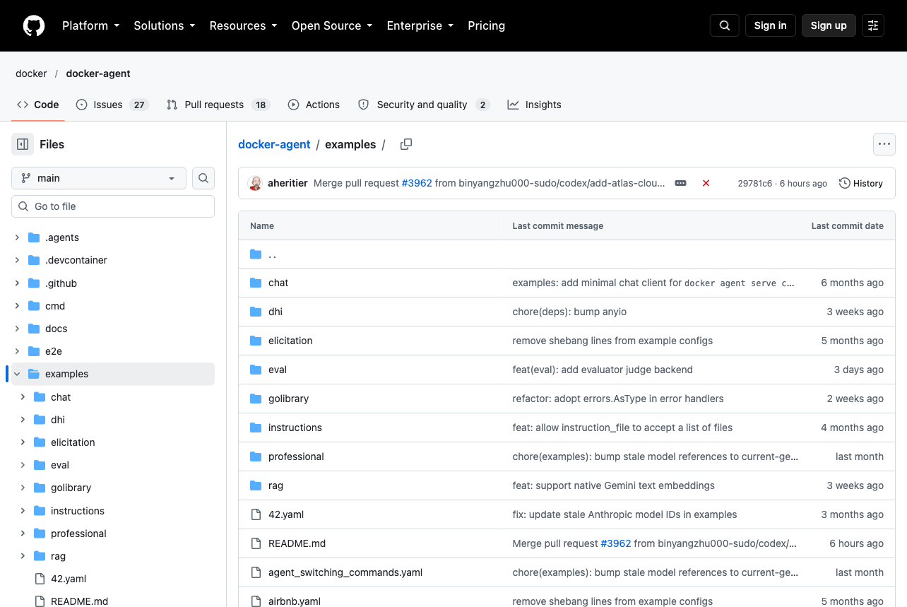Screen dimensions: 907x607
Task: Open the three-dot more options menu
Action: pos(884,144)
